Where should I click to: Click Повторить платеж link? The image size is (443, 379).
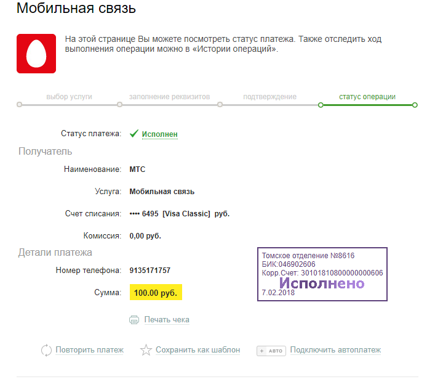coord(90,350)
